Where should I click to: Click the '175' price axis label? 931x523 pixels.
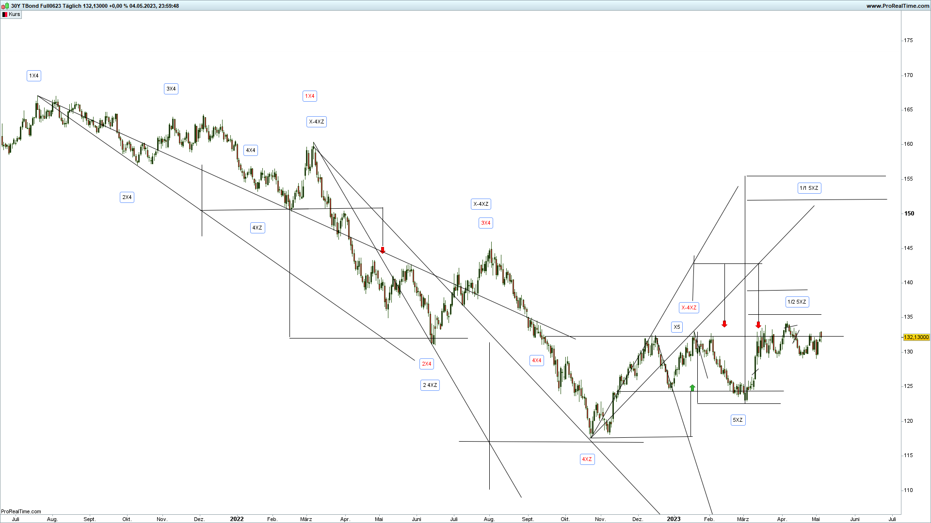[908, 40]
